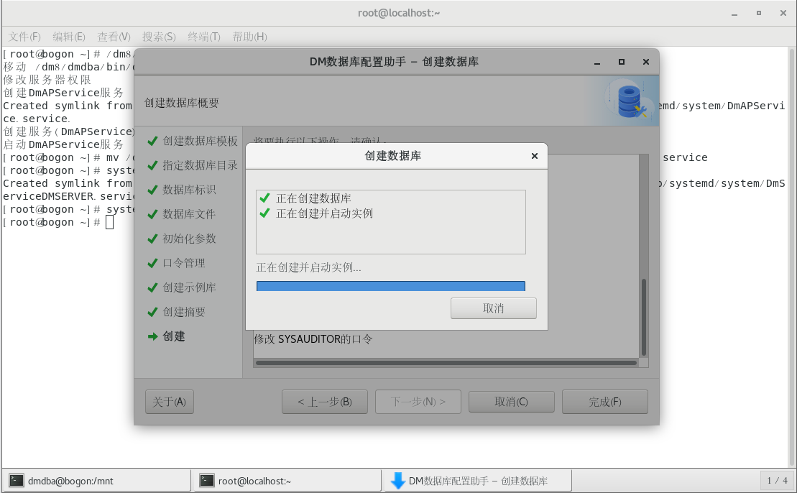Click the 正在创建并启动实例... status text
797x493 pixels.
308,267
